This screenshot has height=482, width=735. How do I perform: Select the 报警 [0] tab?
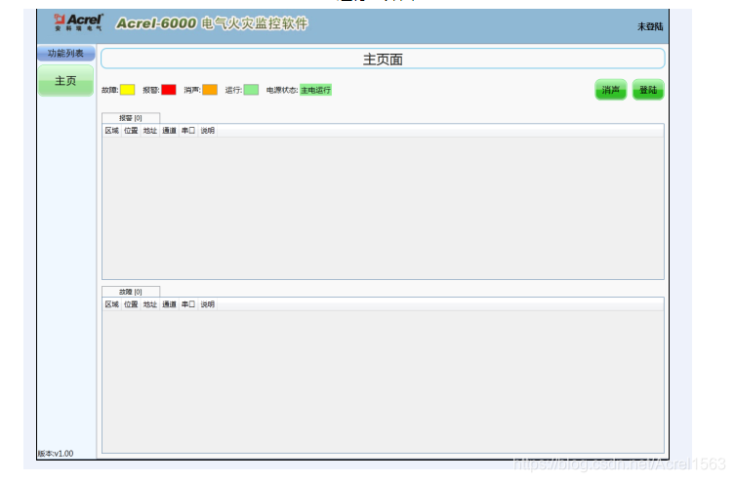(131, 118)
